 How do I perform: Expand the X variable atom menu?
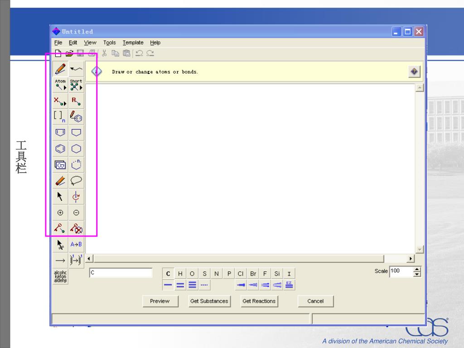(x=60, y=101)
